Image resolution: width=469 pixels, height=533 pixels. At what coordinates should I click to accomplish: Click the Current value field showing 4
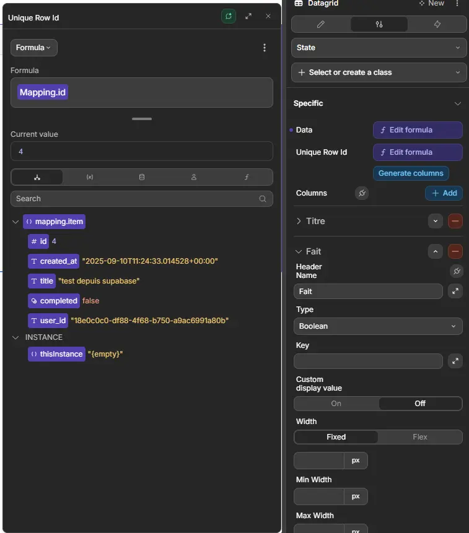(141, 151)
